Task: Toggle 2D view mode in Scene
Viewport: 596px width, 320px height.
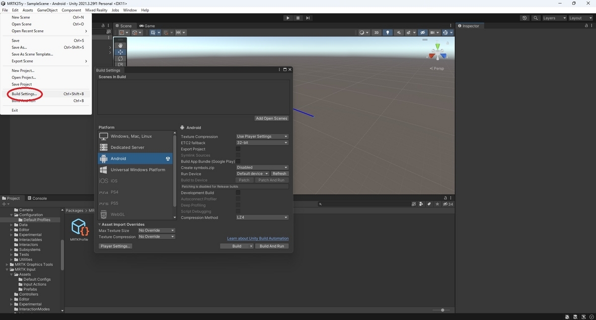Action: pos(376,33)
